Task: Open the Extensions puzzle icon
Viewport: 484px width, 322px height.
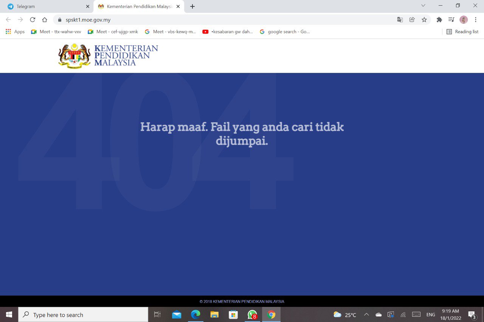Action: (439, 20)
